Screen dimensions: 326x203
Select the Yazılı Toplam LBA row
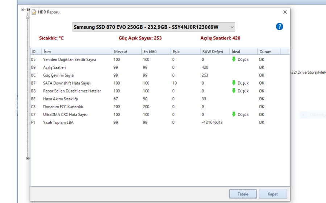pos(160,122)
